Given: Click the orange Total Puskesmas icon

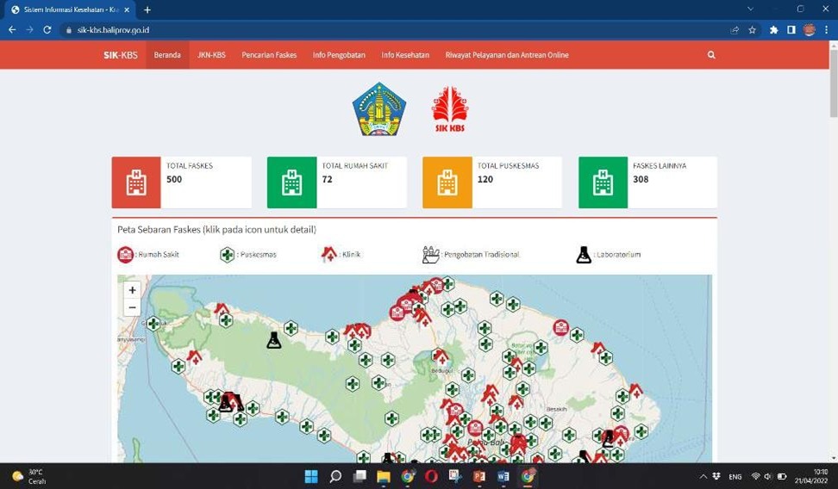Looking at the screenshot, I should [x=447, y=183].
